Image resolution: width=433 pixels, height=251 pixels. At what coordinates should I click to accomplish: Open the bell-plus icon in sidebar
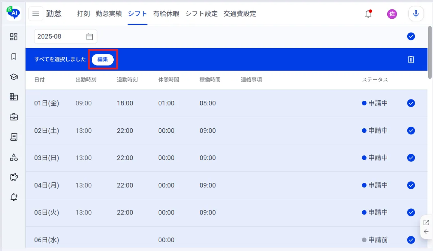tap(14, 197)
